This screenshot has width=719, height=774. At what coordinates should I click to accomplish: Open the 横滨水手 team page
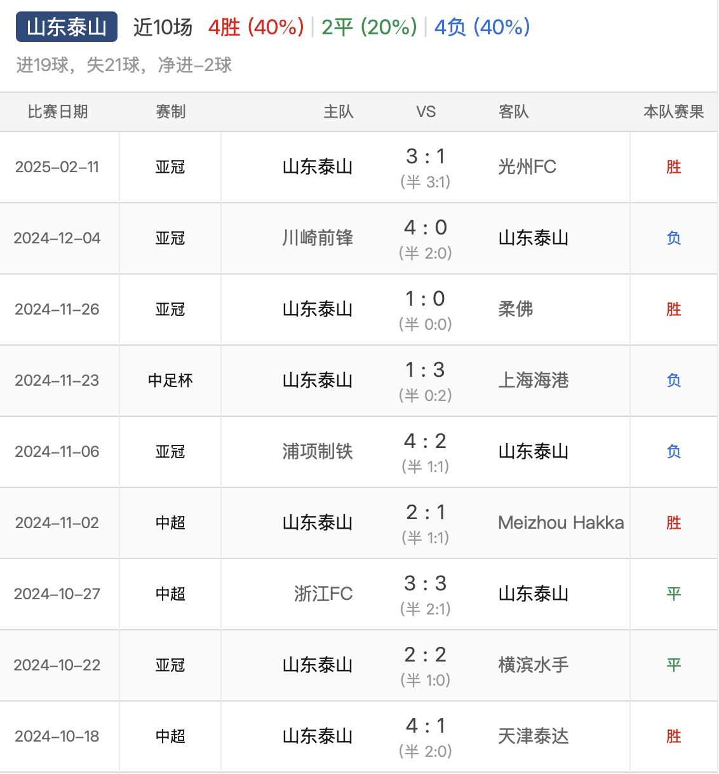534,665
